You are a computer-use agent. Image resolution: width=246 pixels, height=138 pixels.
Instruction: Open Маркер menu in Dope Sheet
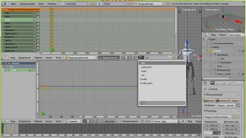[x=38, y=58]
